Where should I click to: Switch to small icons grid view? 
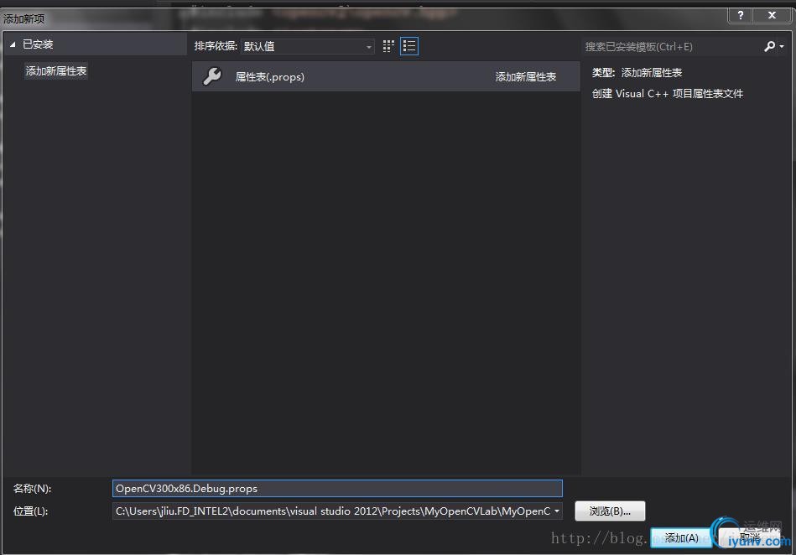pos(388,46)
